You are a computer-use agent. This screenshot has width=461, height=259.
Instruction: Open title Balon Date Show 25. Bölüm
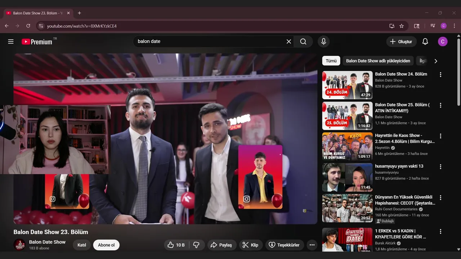point(402,108)
